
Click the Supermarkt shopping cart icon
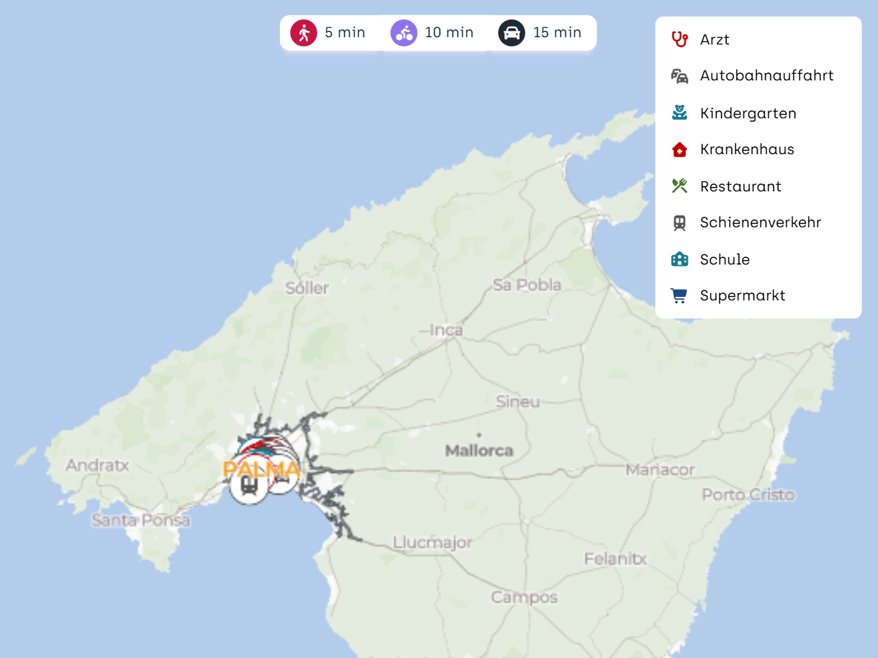pyautogui.click(x=679, y=296)
